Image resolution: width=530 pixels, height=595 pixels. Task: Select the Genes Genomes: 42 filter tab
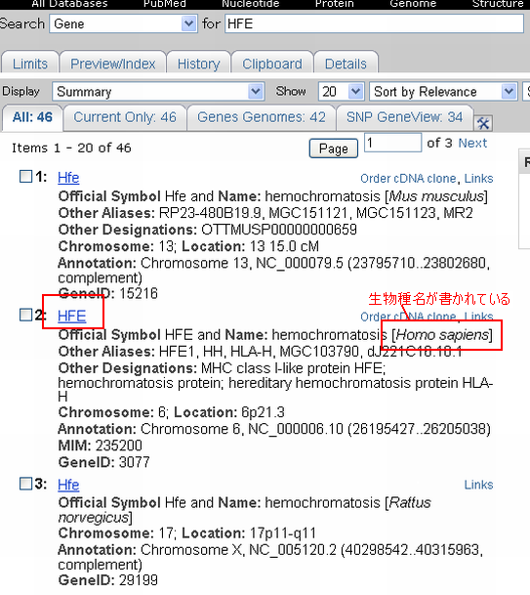pos(262,117)
